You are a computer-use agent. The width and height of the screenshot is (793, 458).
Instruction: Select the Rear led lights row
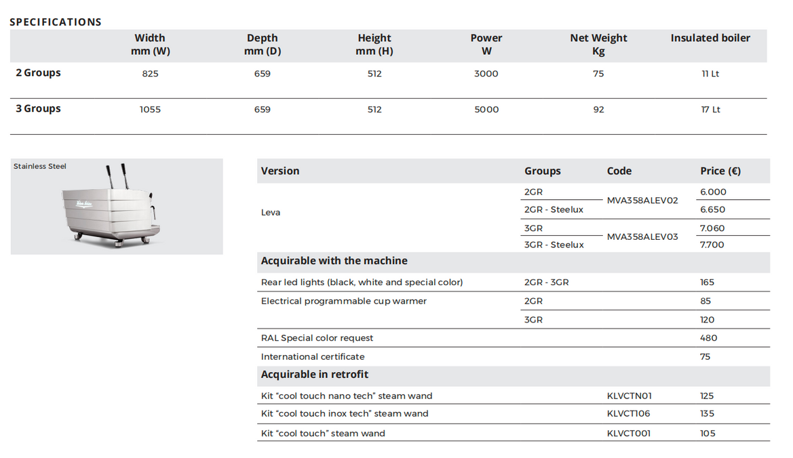coord(514,283)
